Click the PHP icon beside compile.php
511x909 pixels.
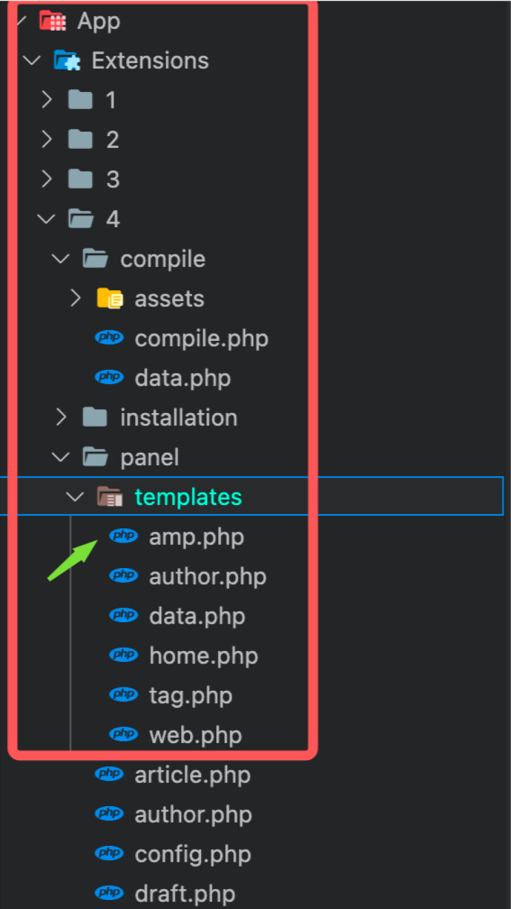point(109,337)
